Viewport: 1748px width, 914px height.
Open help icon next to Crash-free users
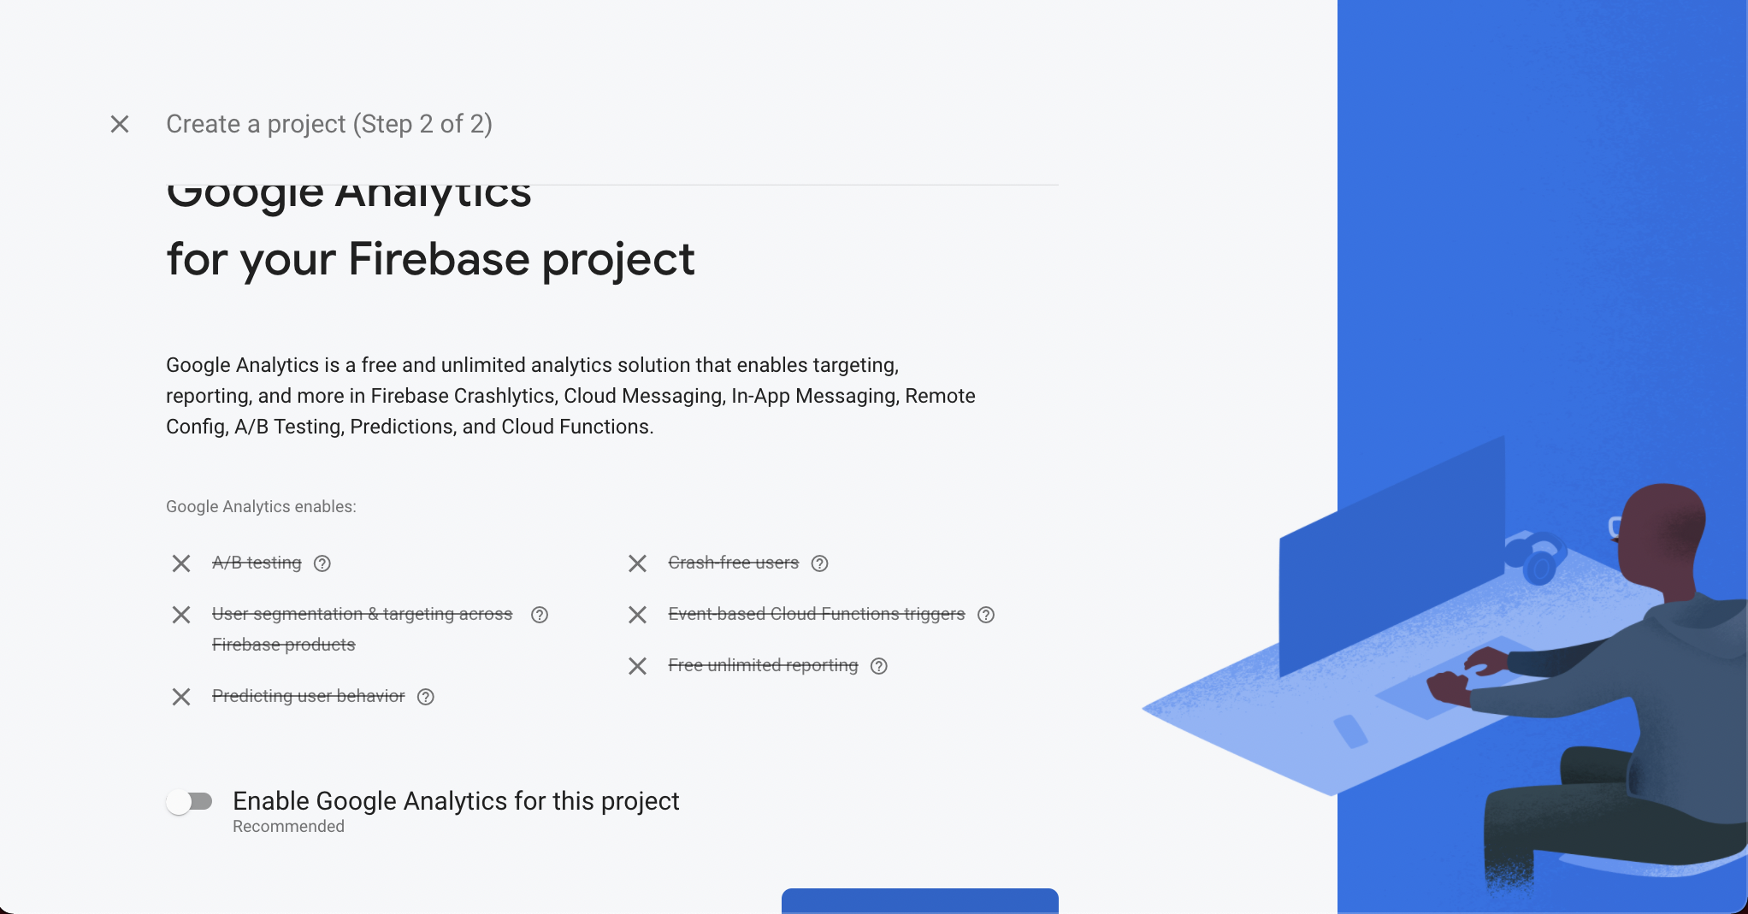point(820,563)
